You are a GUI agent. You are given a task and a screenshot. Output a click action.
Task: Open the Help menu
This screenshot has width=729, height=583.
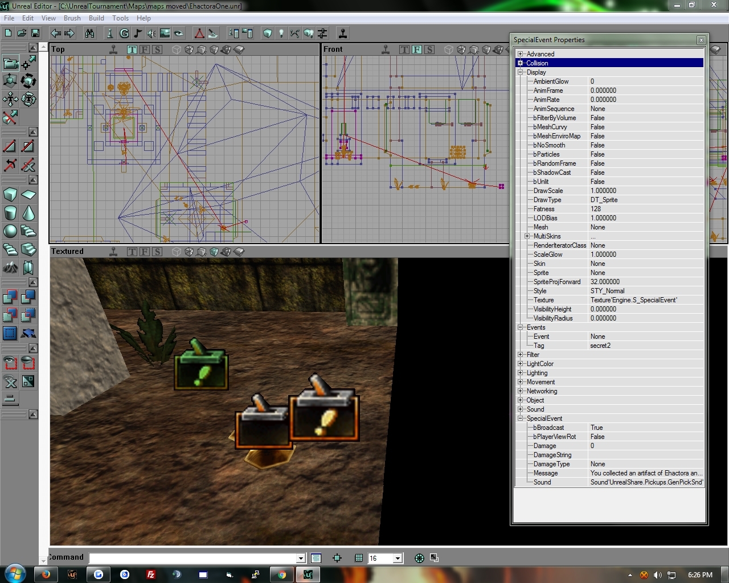click(144, 18)
